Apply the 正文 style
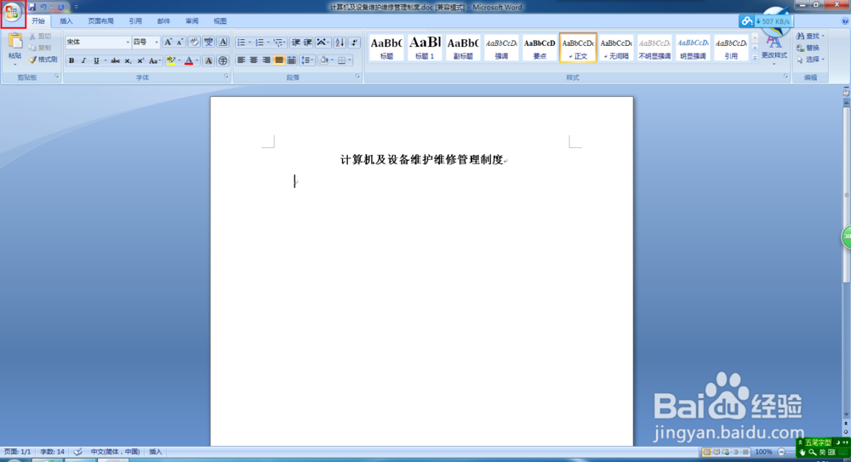 [x=578, y=48]
